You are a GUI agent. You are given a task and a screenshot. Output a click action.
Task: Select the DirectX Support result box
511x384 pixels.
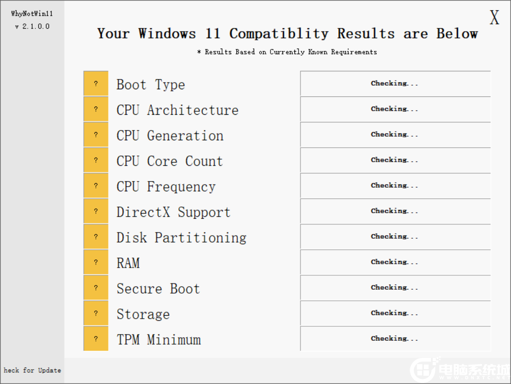395,211
